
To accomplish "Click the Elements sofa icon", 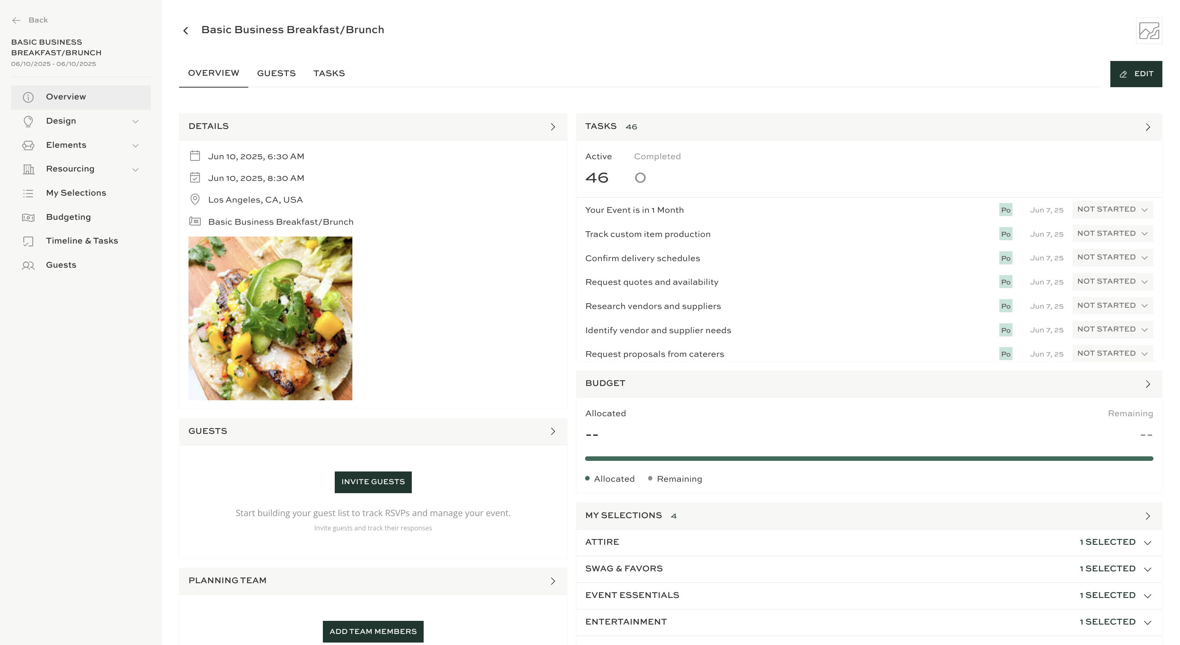I will (28, 145).
